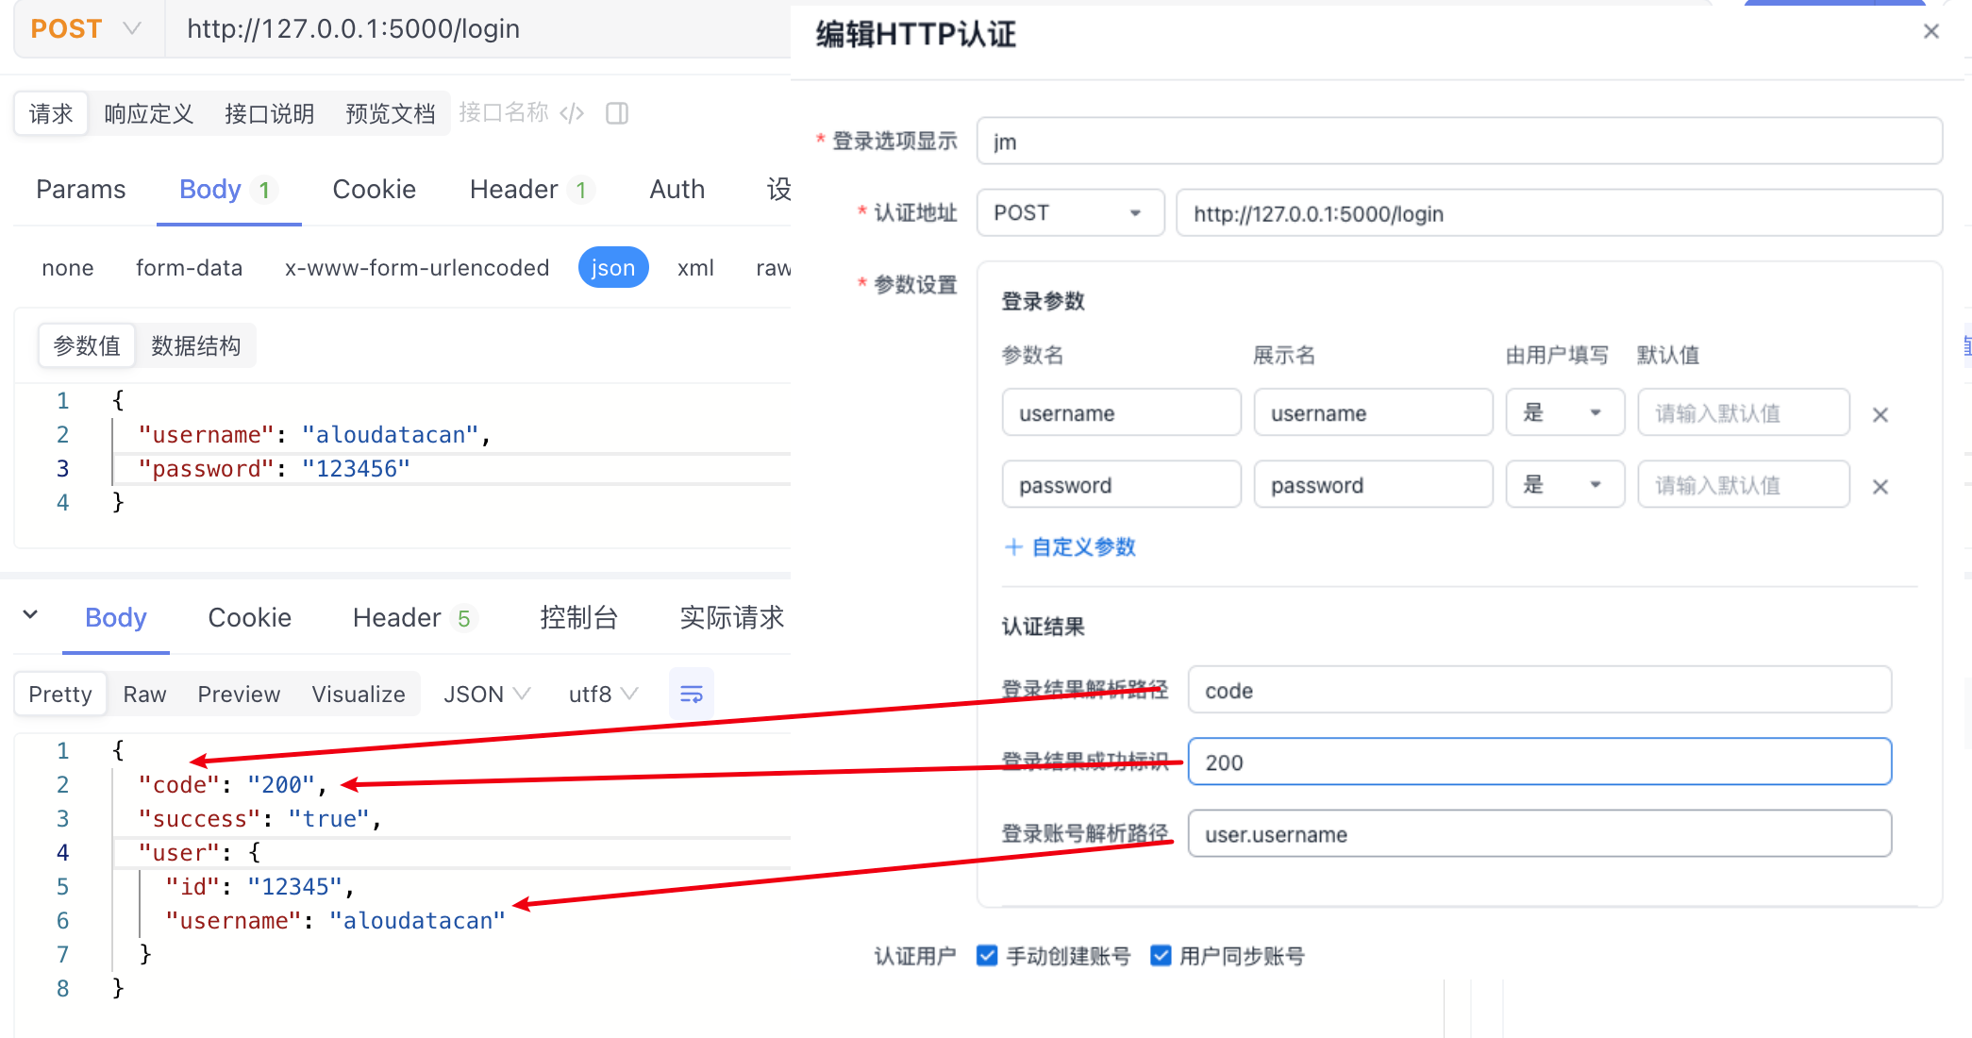The image size is (1972, 1038).
Task: Switch to the 数据结构 view
Action: 196,346
